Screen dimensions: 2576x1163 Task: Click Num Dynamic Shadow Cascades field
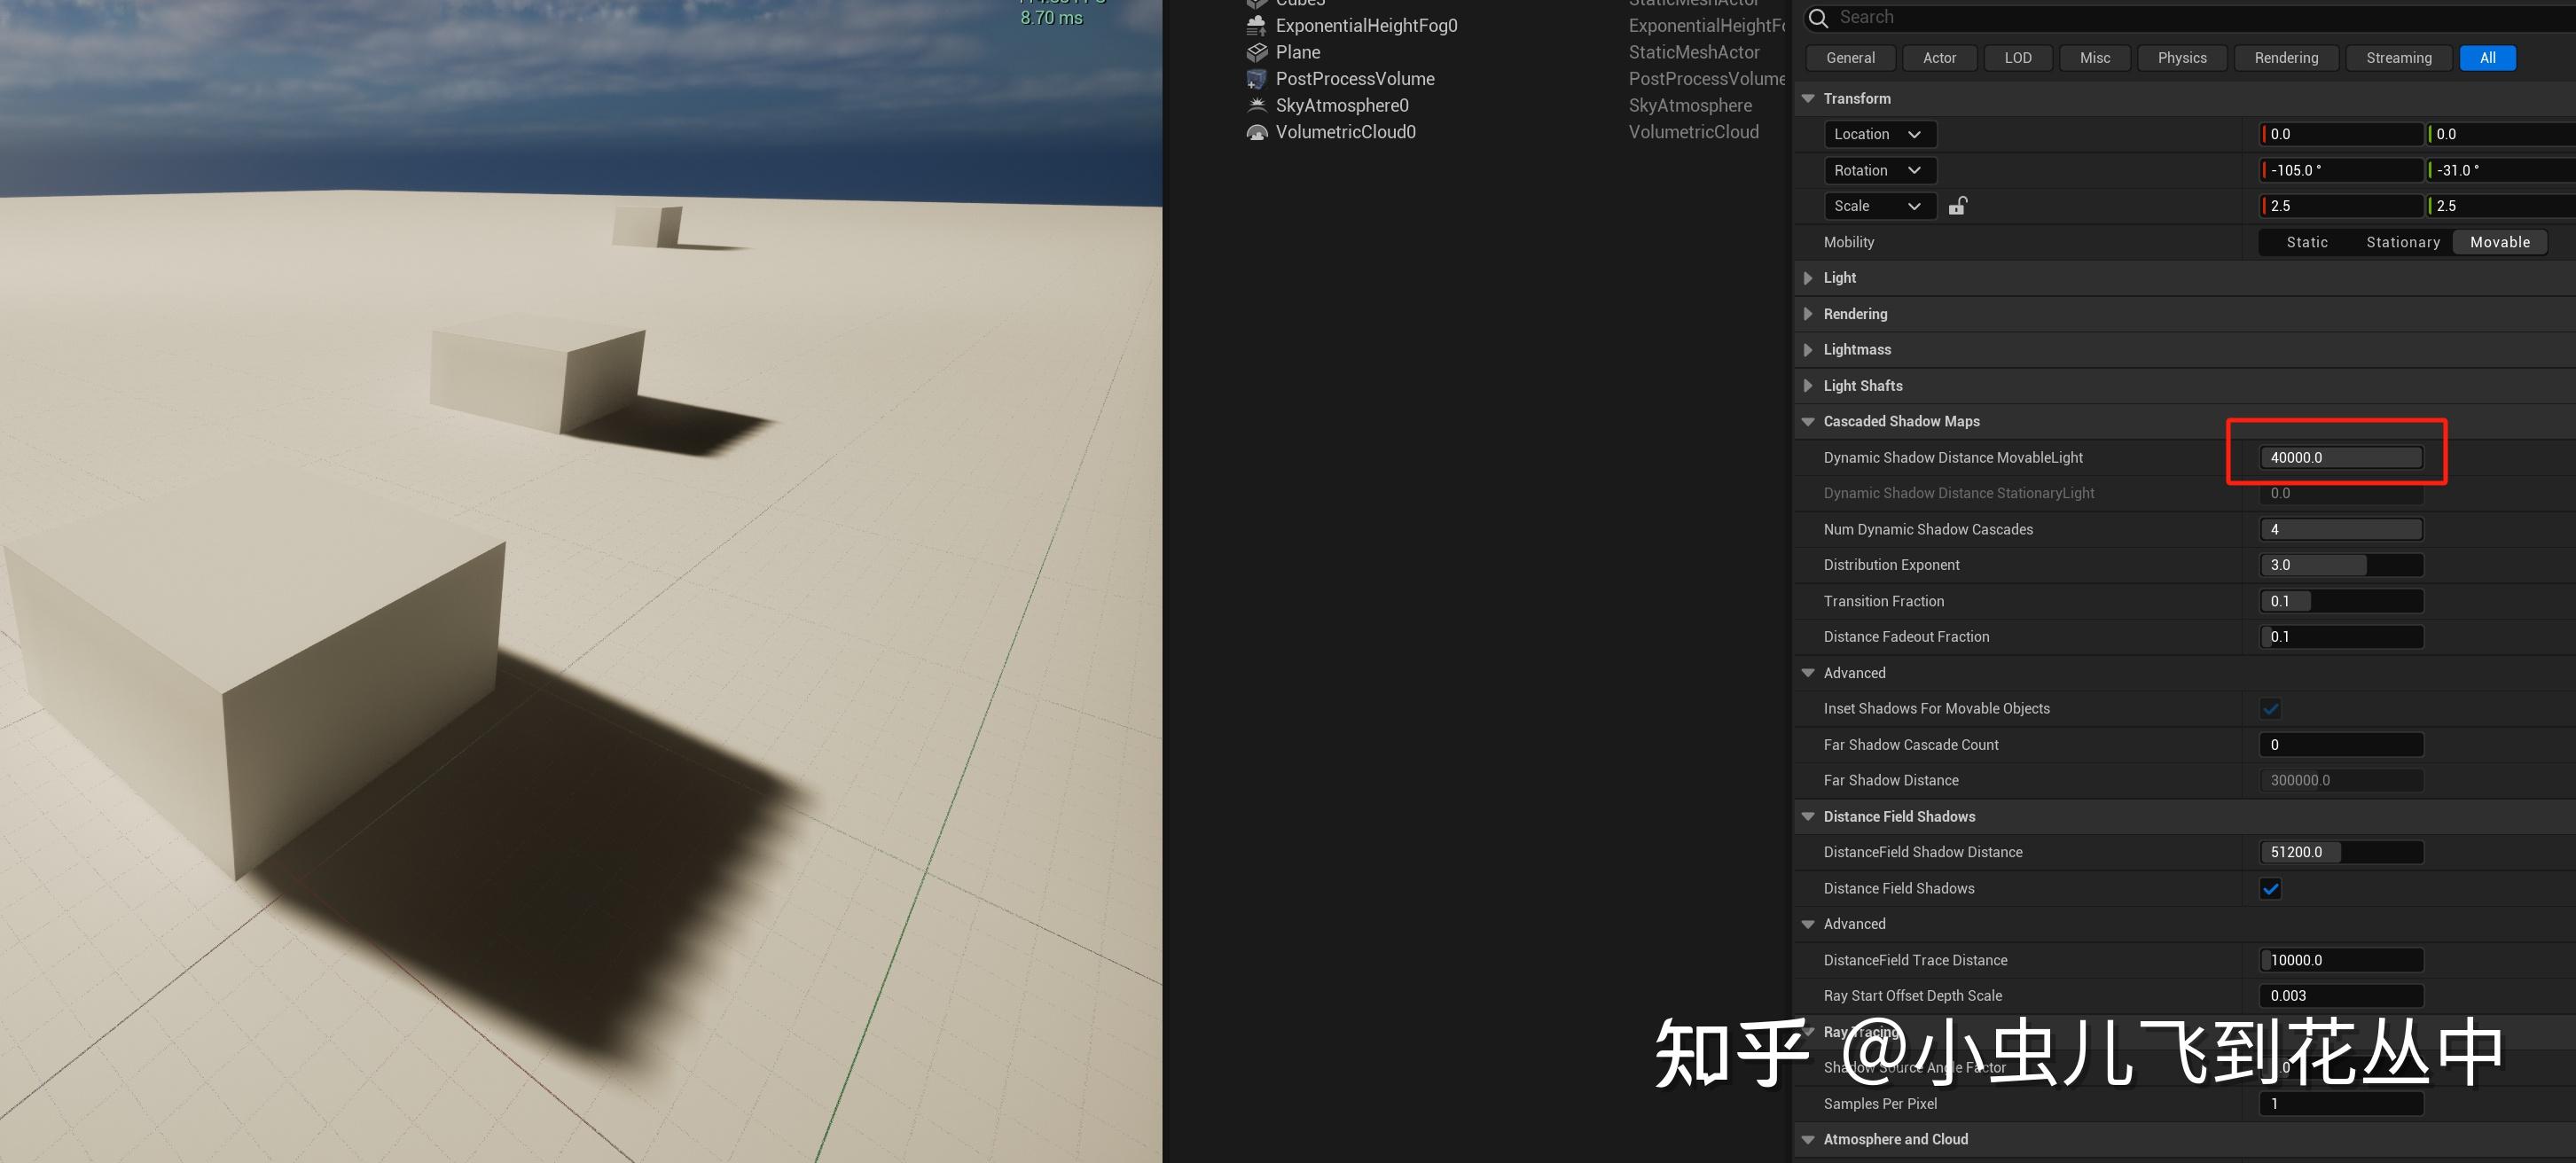2341,529
